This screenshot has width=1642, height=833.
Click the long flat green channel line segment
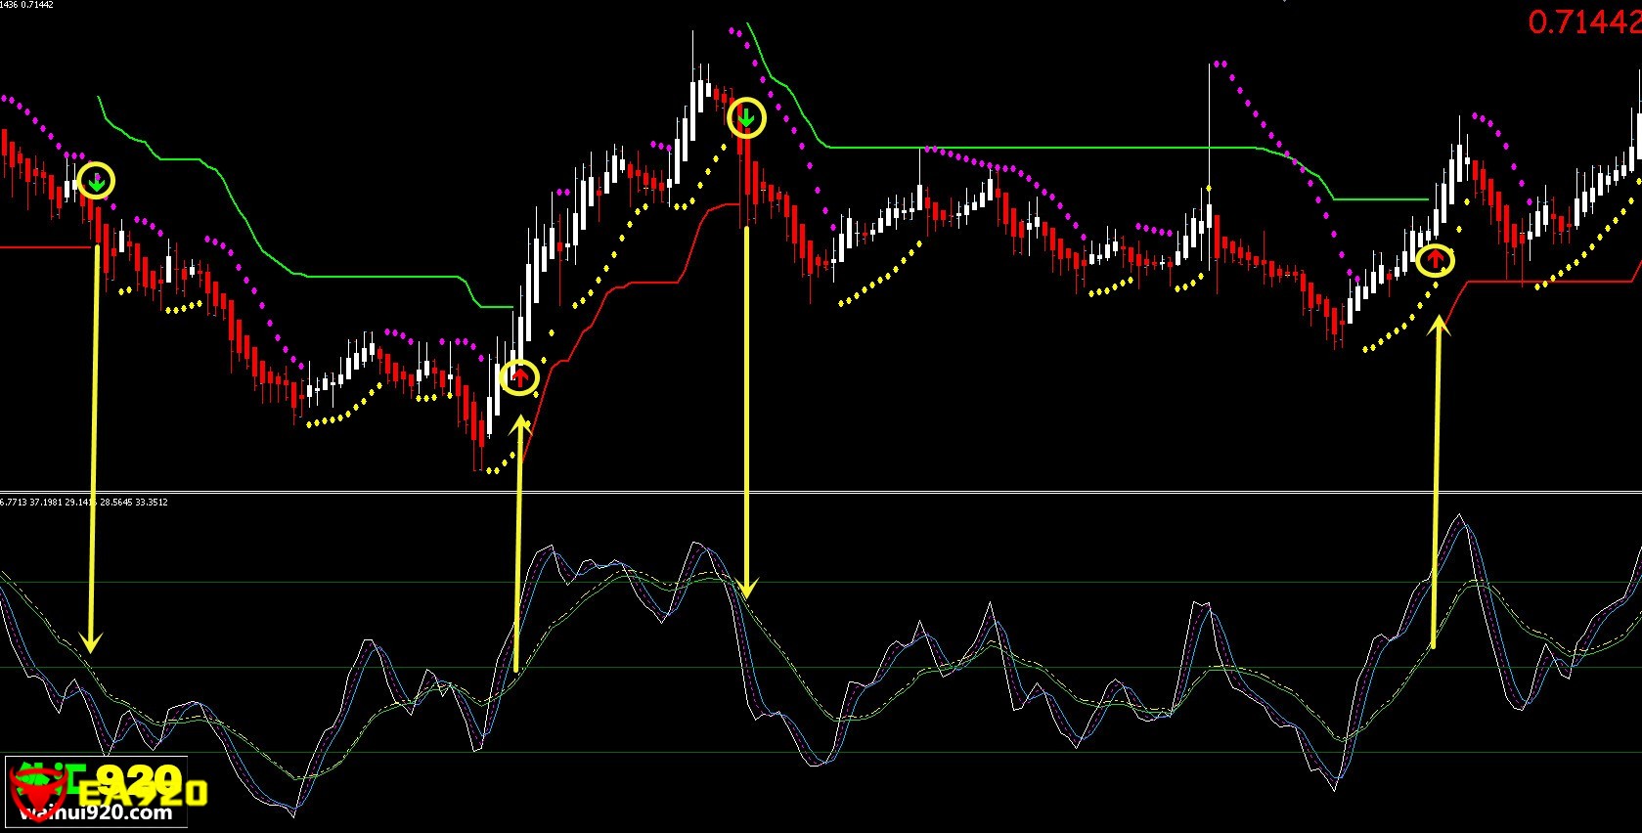pyautogui.click(x=1037, y=148)
